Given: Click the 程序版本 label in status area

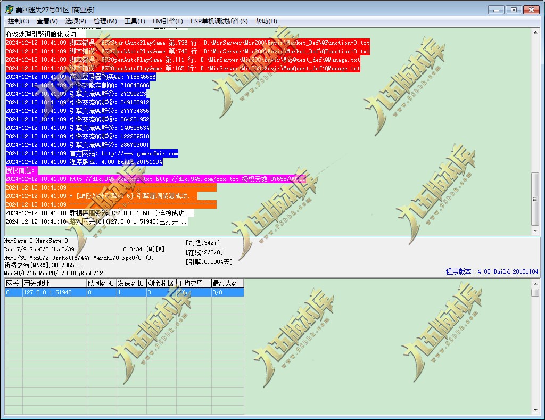Looking at the screenshot, I should [x=492, y=271].
